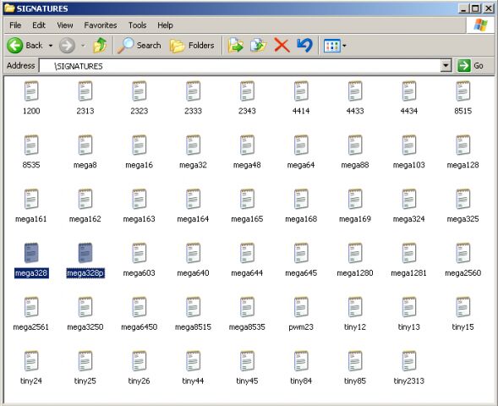498x406 pixels.
Task: Click the file name label mega64
Action: pos(301,165)
